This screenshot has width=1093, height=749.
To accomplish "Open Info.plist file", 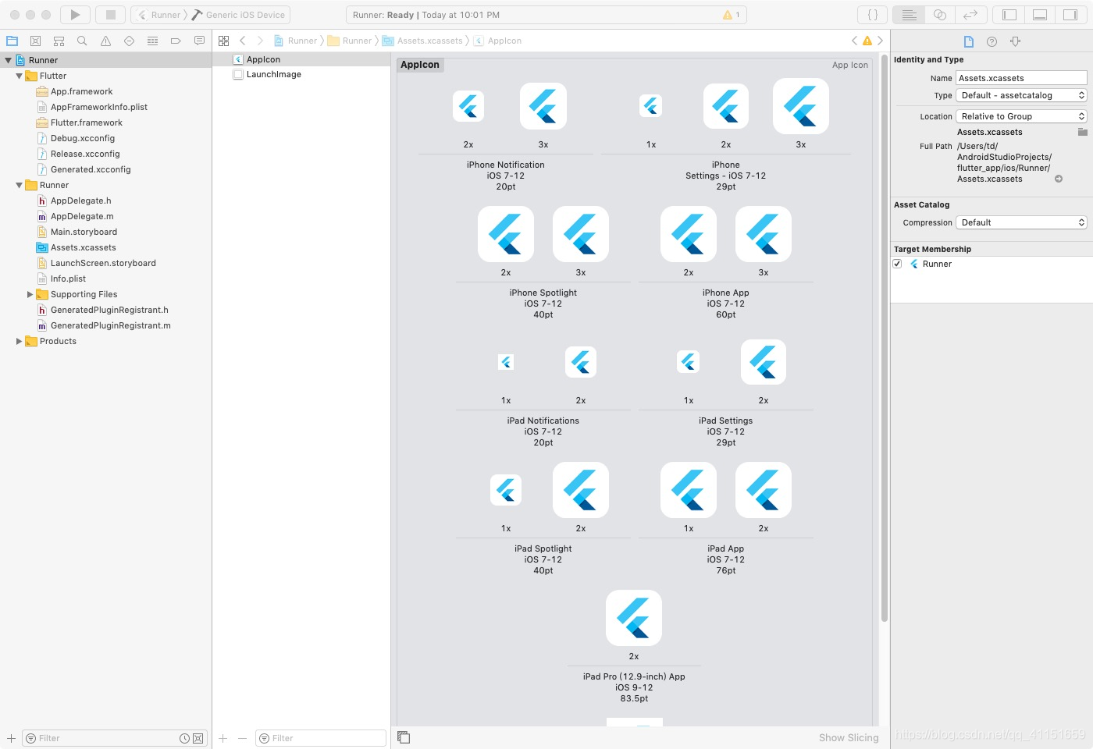I will (x=68, y=279).
